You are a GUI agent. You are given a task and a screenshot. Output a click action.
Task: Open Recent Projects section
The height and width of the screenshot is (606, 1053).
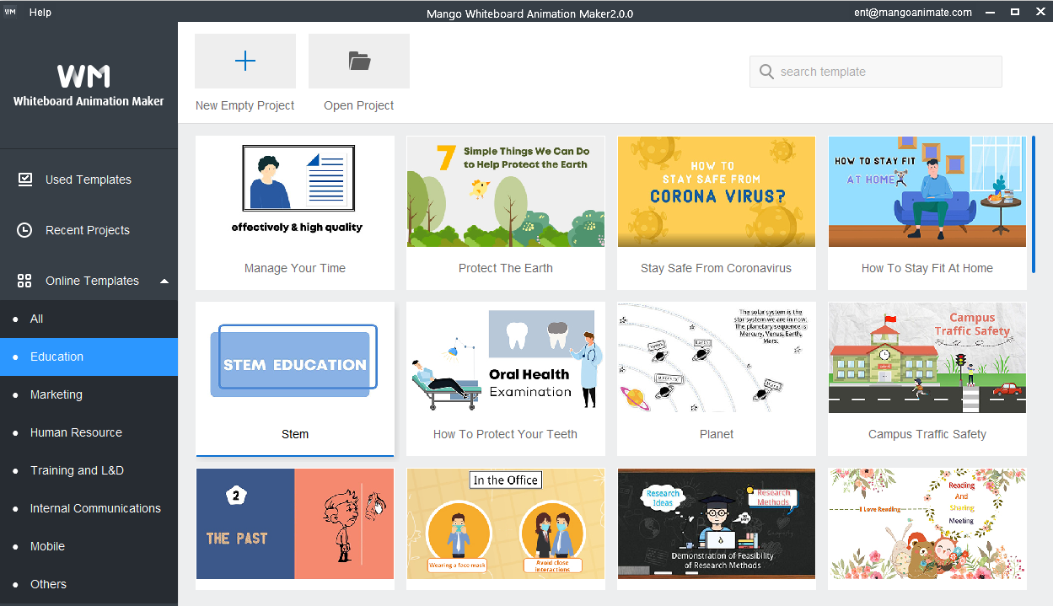(89, 230)
